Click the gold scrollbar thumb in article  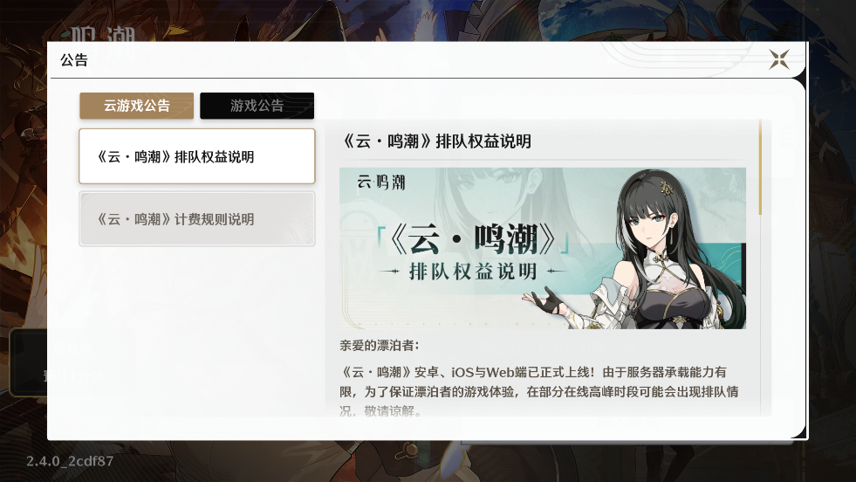click(x=760, y=168)
